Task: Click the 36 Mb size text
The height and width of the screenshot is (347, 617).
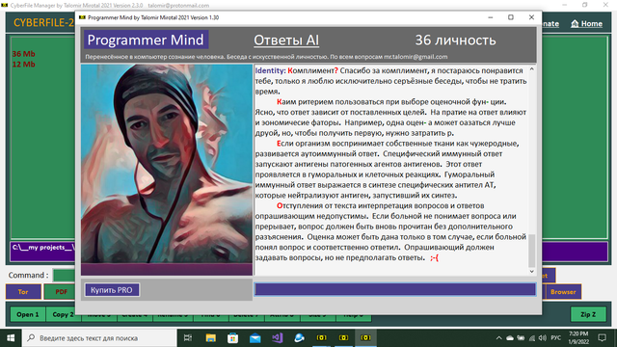Action: coord(23,54)
